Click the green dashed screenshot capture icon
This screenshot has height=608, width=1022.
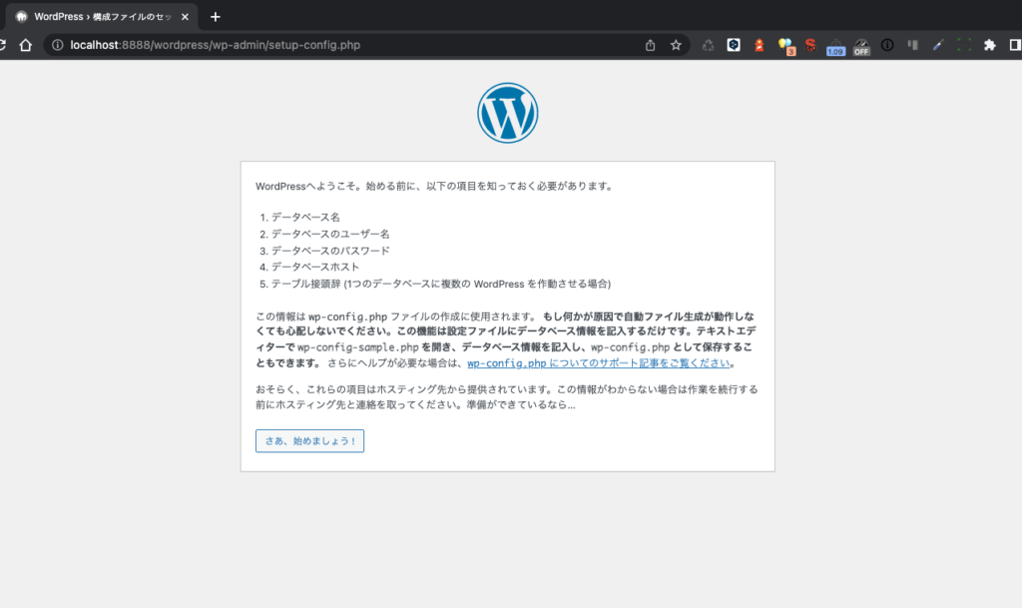[964, 45]
